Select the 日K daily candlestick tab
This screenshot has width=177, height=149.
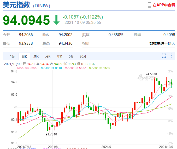coord(24,56)
